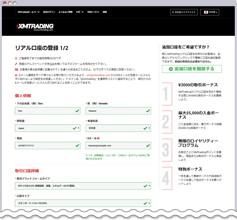Click 追加口座を開設する button

click(192, 69)
